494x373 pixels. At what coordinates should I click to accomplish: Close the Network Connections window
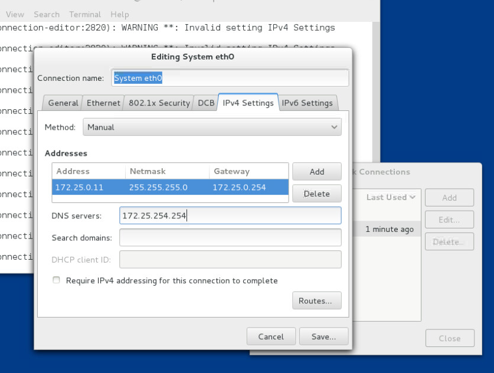pyautogui.click(x=450, y=338)
